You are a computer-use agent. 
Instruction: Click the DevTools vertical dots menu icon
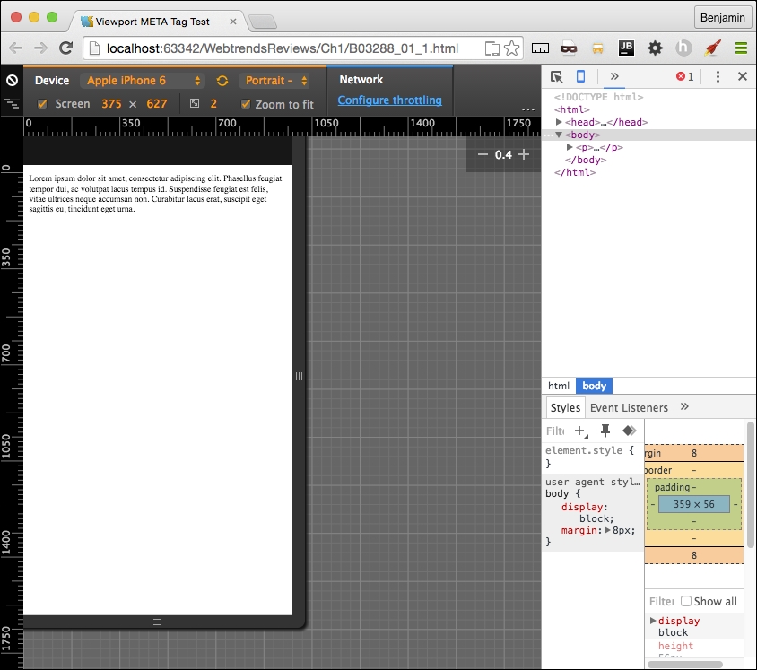pyautogui.click(x=717, y=77)
